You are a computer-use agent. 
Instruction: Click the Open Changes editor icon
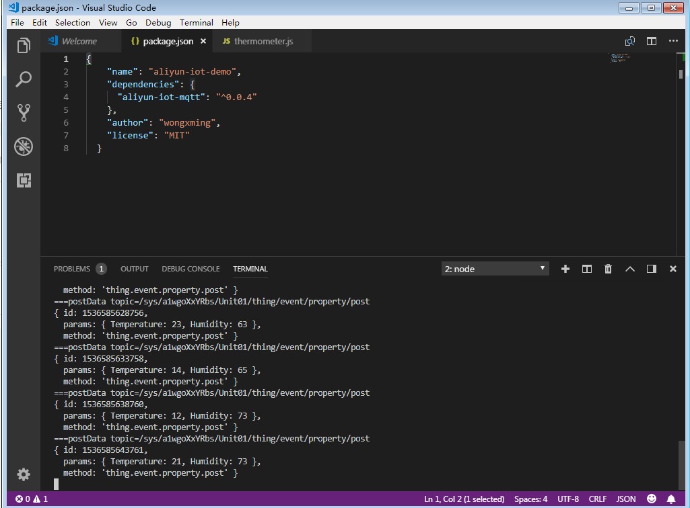629,41
